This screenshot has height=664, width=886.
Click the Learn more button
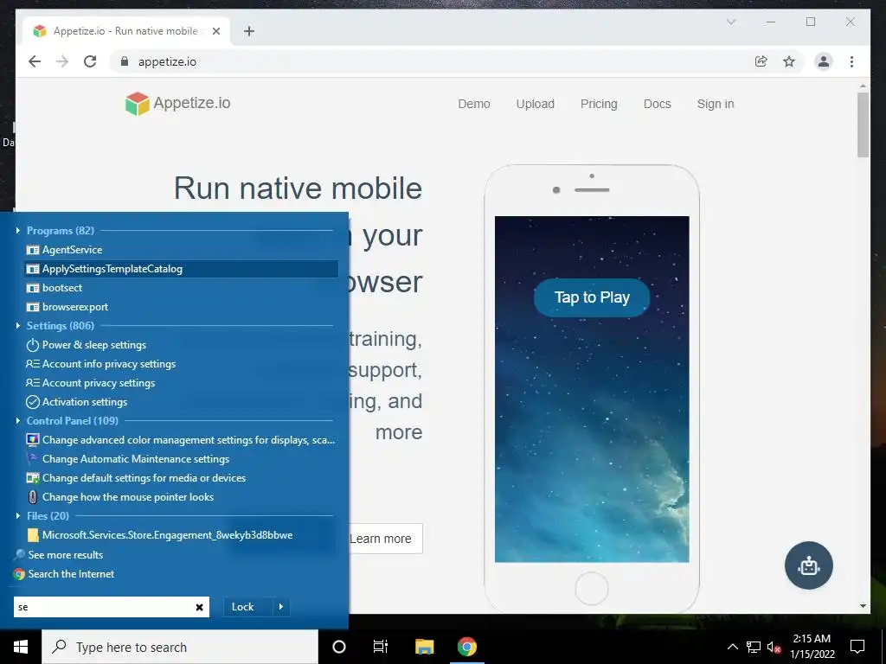click(385, 539)
